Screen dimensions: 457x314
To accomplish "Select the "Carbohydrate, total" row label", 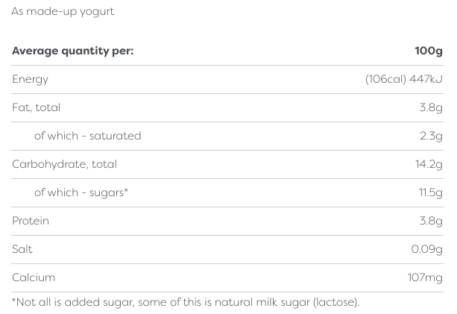I will [64, 164].
